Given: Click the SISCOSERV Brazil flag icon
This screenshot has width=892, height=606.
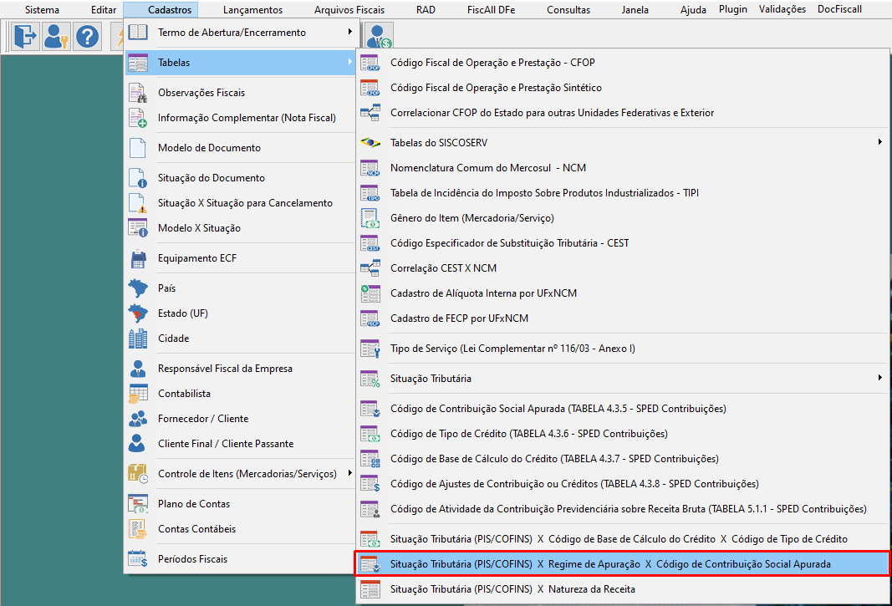Looking at the screenshot, I should click(x=370, y=143).
